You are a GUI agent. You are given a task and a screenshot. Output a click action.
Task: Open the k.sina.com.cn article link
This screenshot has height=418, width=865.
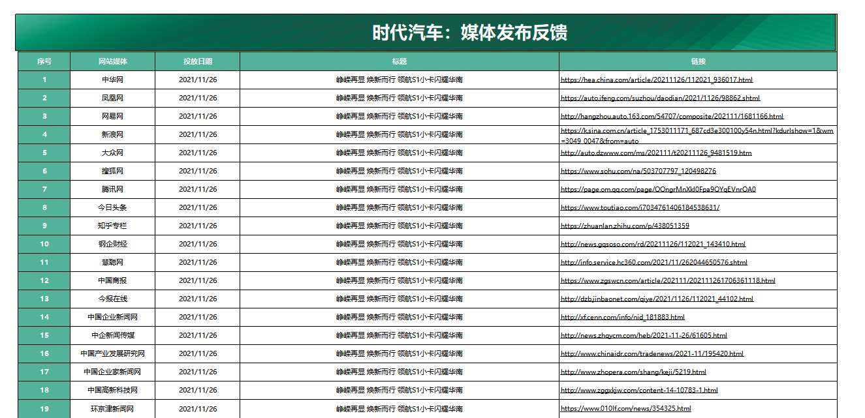click(x=697, y=131)
